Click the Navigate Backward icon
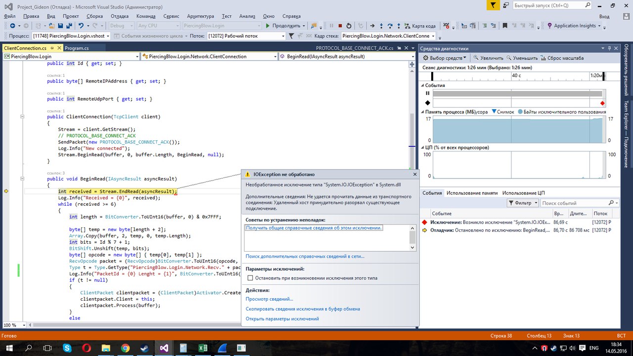The height and width of the screenshot is (356, 633). (x=12, y=26)
